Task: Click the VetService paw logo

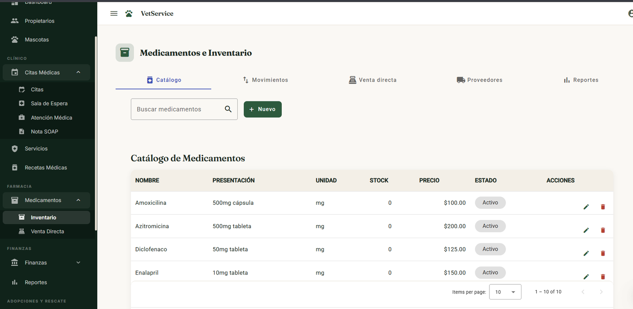Action: (129, 13)
